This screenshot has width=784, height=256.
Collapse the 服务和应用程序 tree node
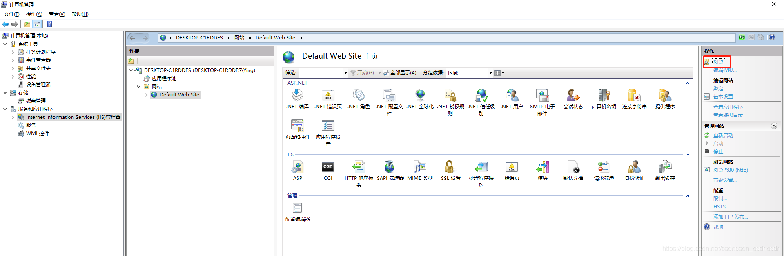point(5,109)
